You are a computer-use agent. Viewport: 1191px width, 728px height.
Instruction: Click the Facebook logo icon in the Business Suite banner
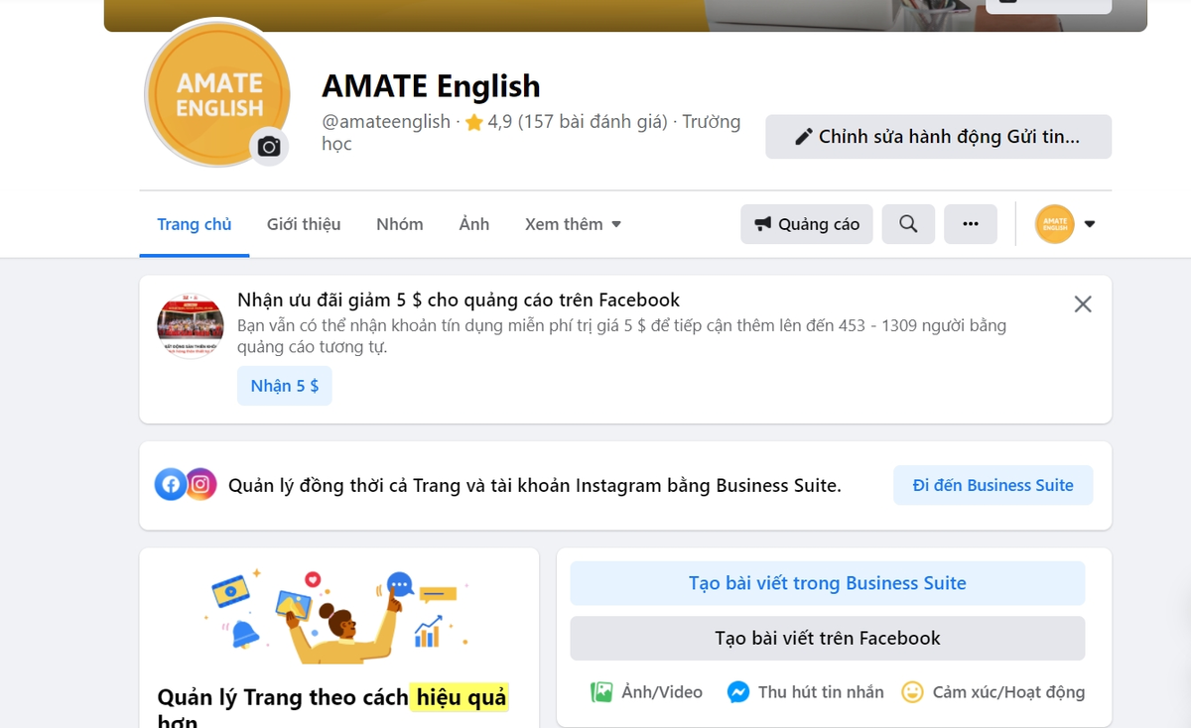tap(171, 484)
